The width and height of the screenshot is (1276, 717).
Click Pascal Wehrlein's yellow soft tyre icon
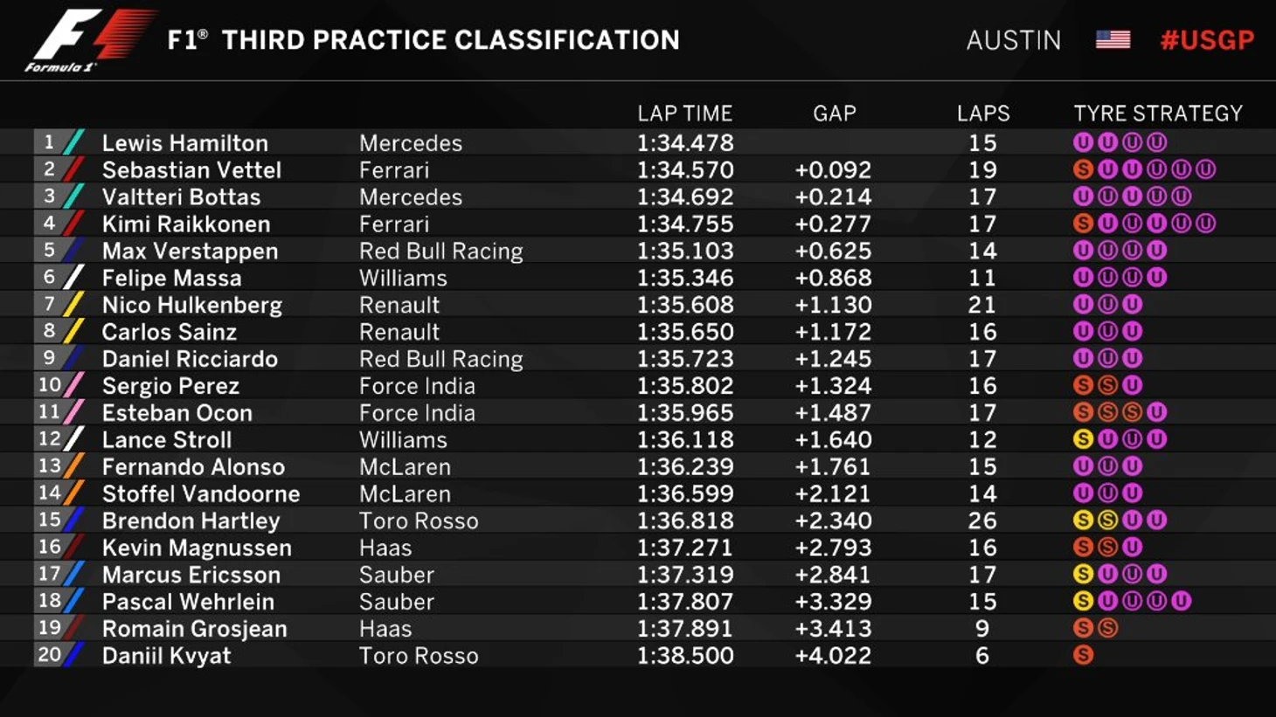[x=1083, y=601]
